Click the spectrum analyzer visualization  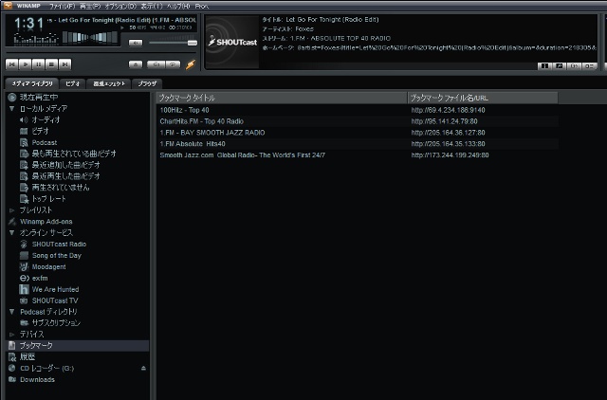pos(36,38)
